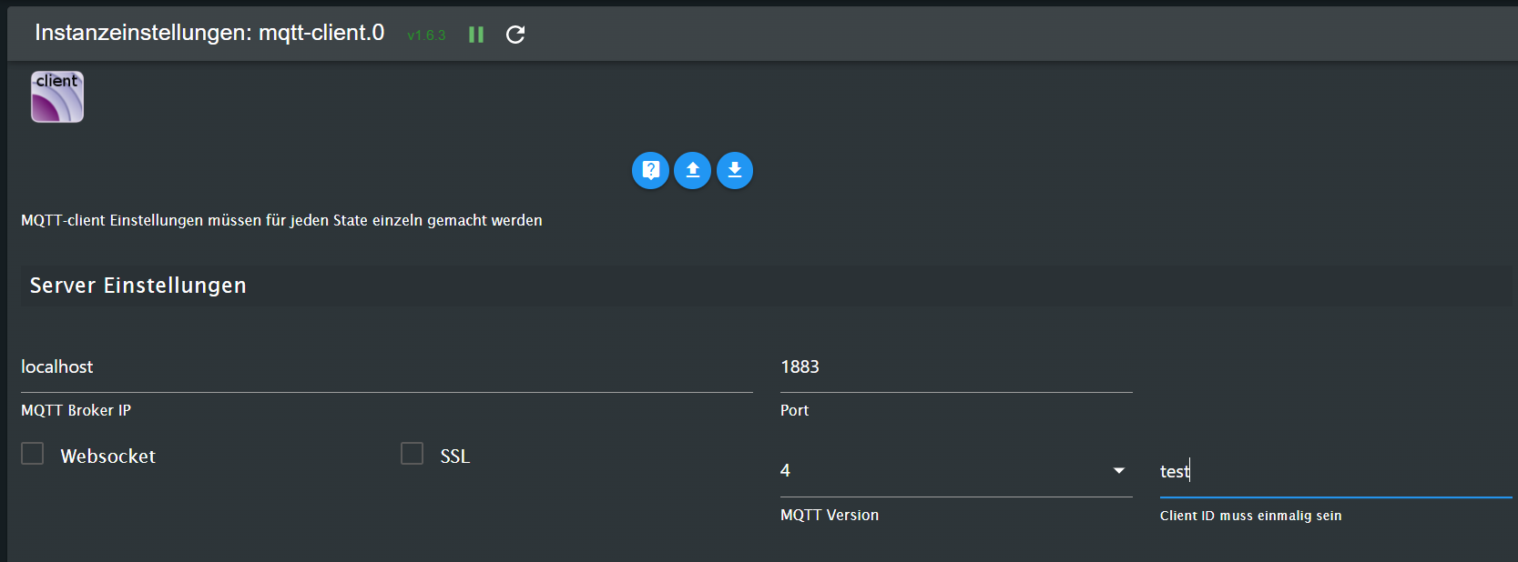Enable the SSL checkbox
Screen dimensions: 1518x562
click(412, 453)
